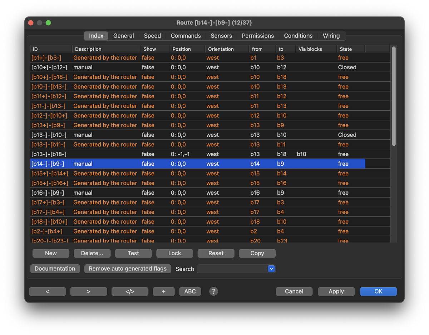Open the XML '</>' view button
Screen dimensions: 429x335
tap(130, 291)
